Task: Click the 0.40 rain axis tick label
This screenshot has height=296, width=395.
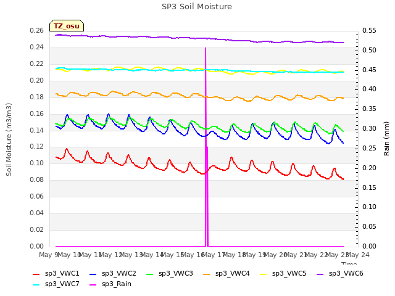Action: [369, 89]
